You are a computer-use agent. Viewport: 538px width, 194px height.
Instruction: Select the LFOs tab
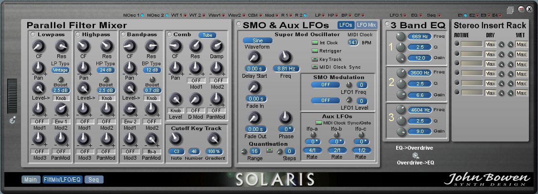point(346,25)
